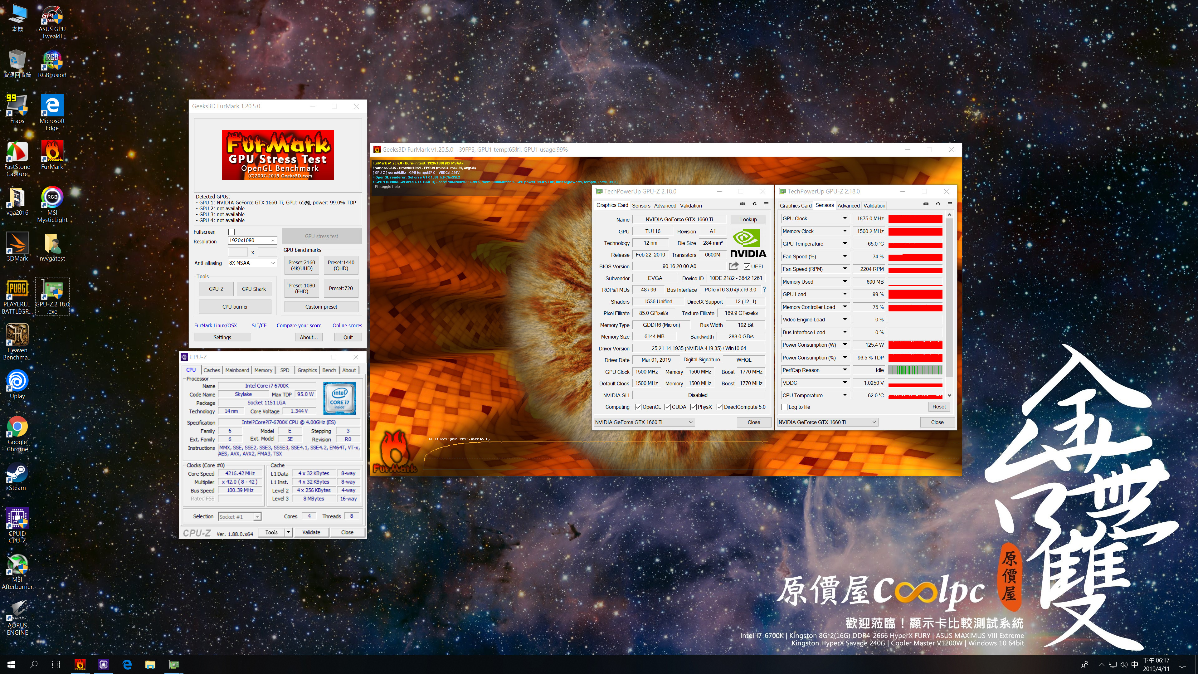The image size is (1198, 674).
Task: Launch 3DMark desktop icon
Action: [x=17, y=247]
